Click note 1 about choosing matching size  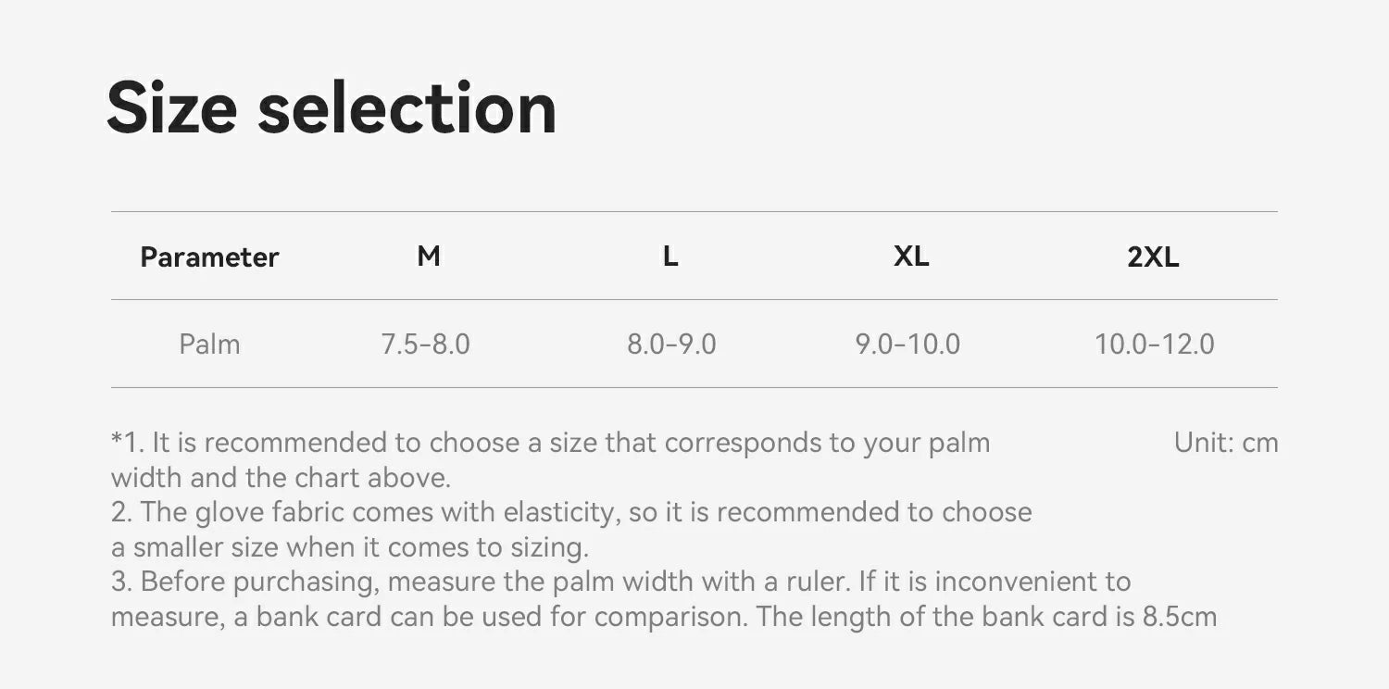point(551,443)
